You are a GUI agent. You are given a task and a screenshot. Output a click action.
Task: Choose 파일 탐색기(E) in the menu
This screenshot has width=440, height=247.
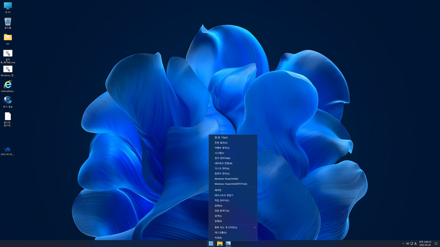coord(233,211)
